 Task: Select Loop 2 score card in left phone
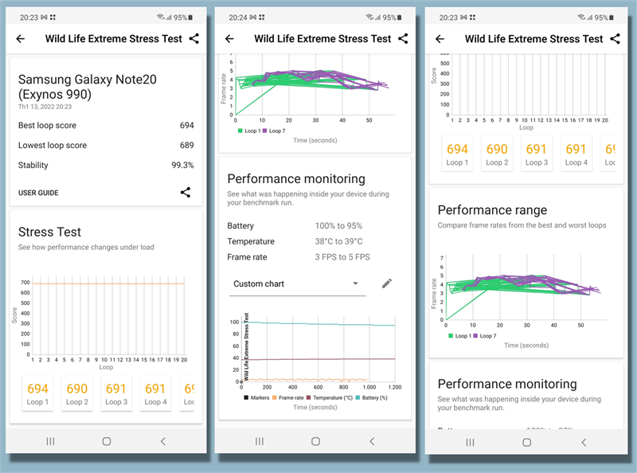pyautogui.click(x=77, y=393)
